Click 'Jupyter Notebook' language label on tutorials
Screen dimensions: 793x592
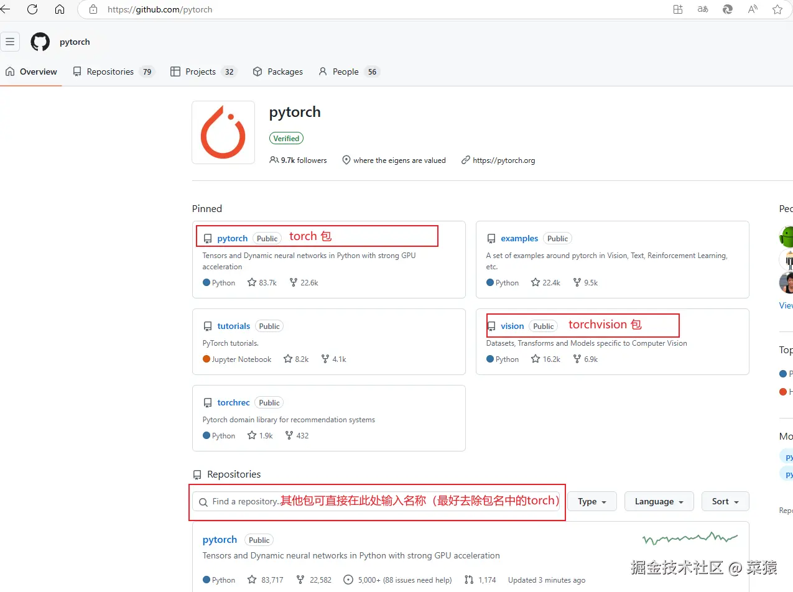coord(241,359)
